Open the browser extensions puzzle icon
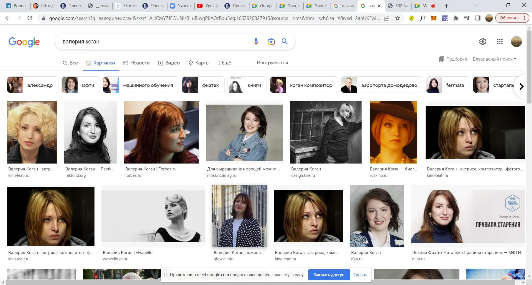Image resolution: width=532 pixels, height=285 pixels. click(x=456, y=18)
